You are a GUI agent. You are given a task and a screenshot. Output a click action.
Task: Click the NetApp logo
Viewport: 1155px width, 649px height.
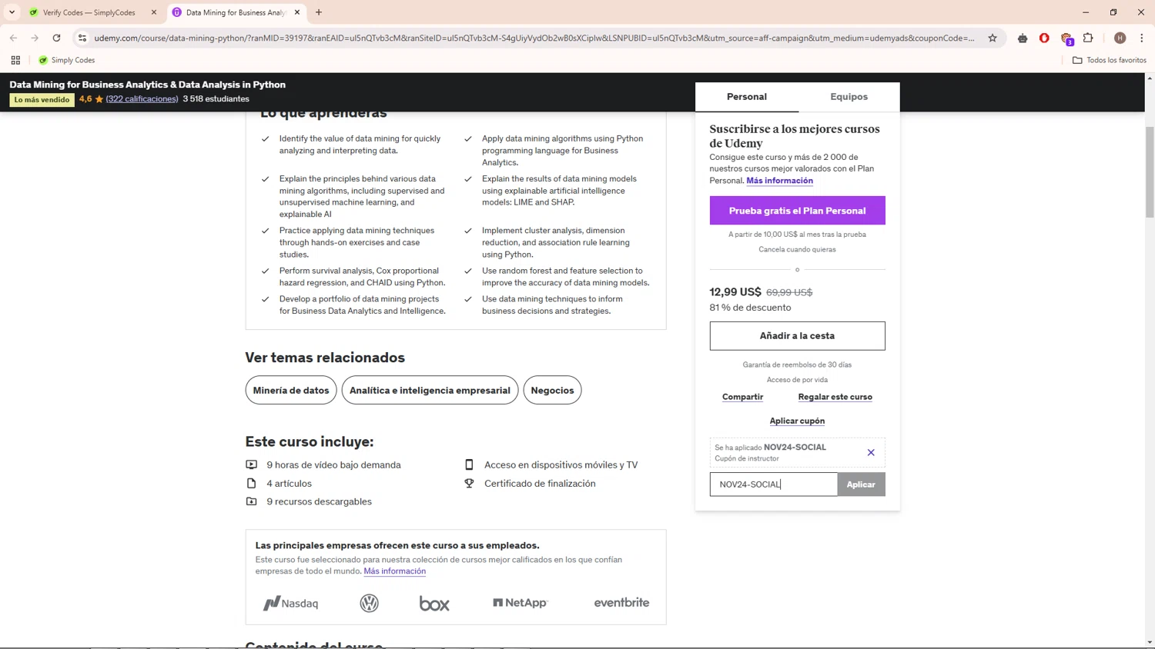point(521,603)
